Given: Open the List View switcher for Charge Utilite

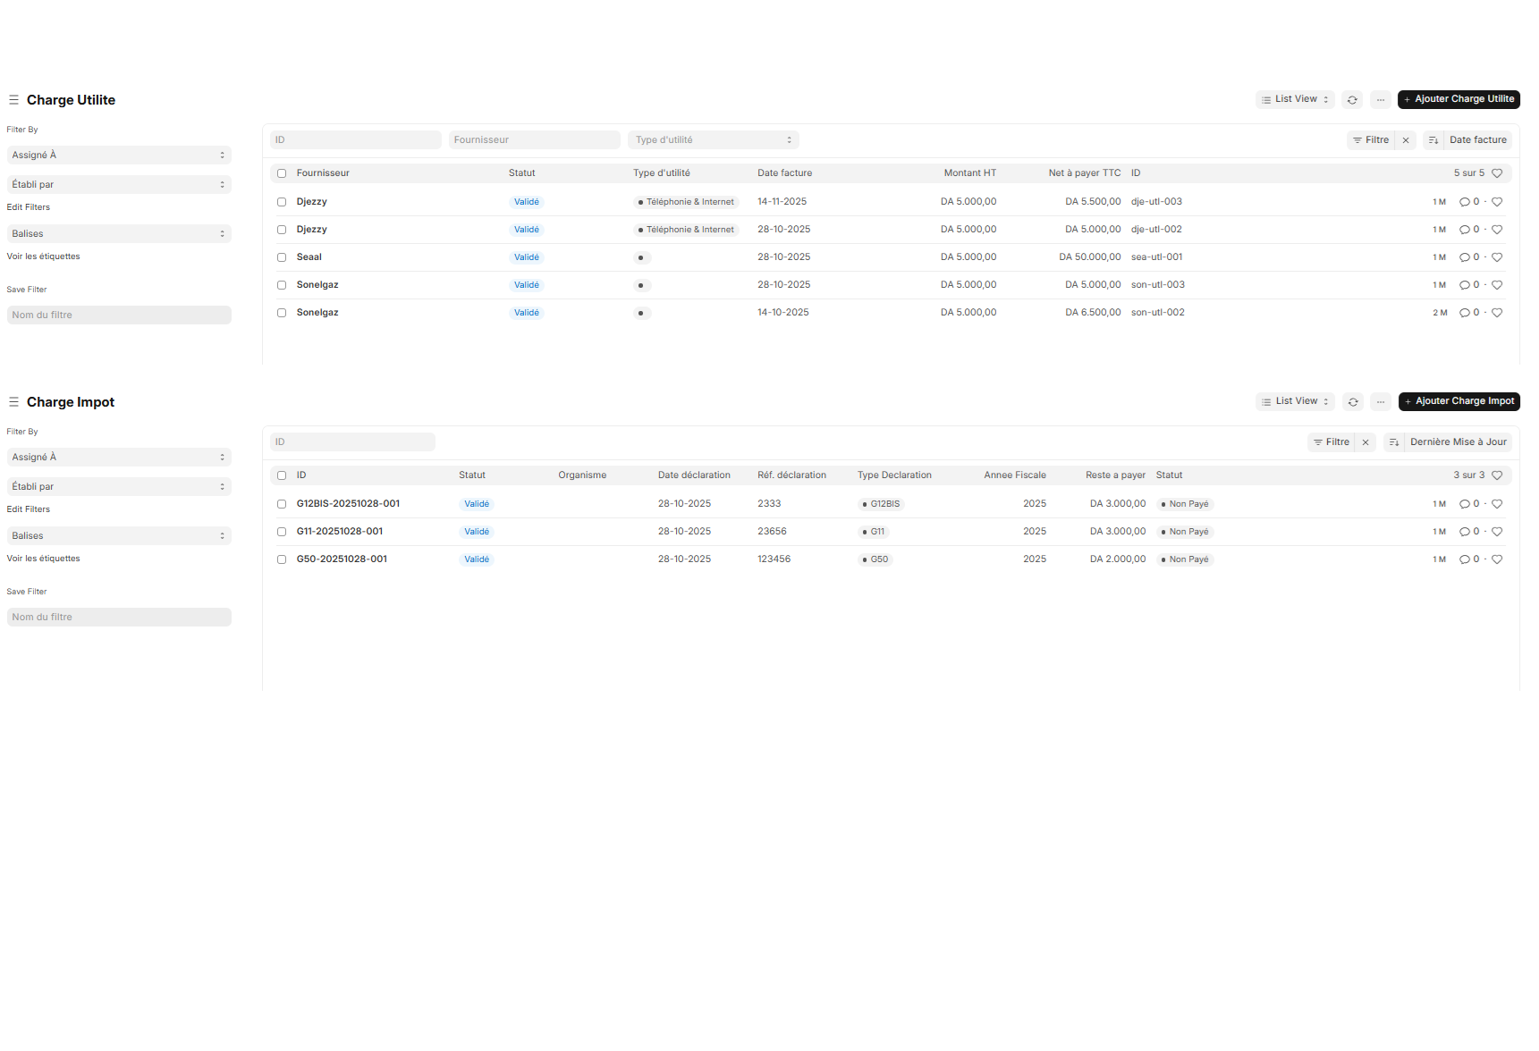Looking at the screenshot, I should pyautogui.click(x=1295, y=99).
